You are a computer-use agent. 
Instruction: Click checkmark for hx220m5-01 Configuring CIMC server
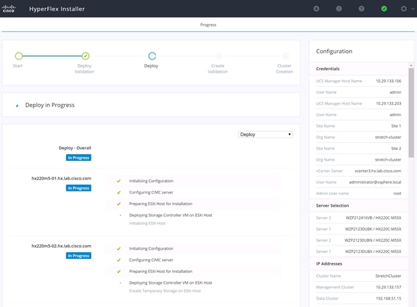coord(118,192)
